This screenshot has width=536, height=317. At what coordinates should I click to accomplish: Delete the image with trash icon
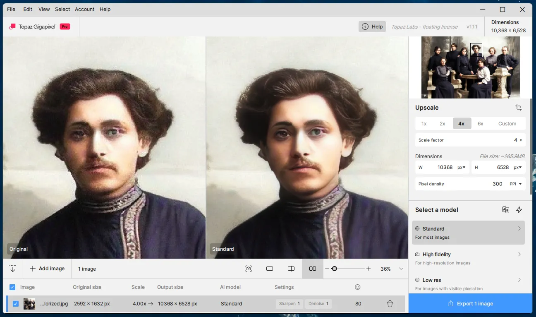(x=390, y=304)
